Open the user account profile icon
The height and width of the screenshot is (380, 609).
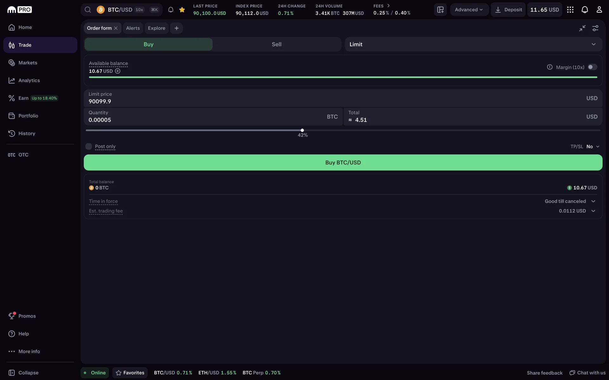(x=599, y=10)
